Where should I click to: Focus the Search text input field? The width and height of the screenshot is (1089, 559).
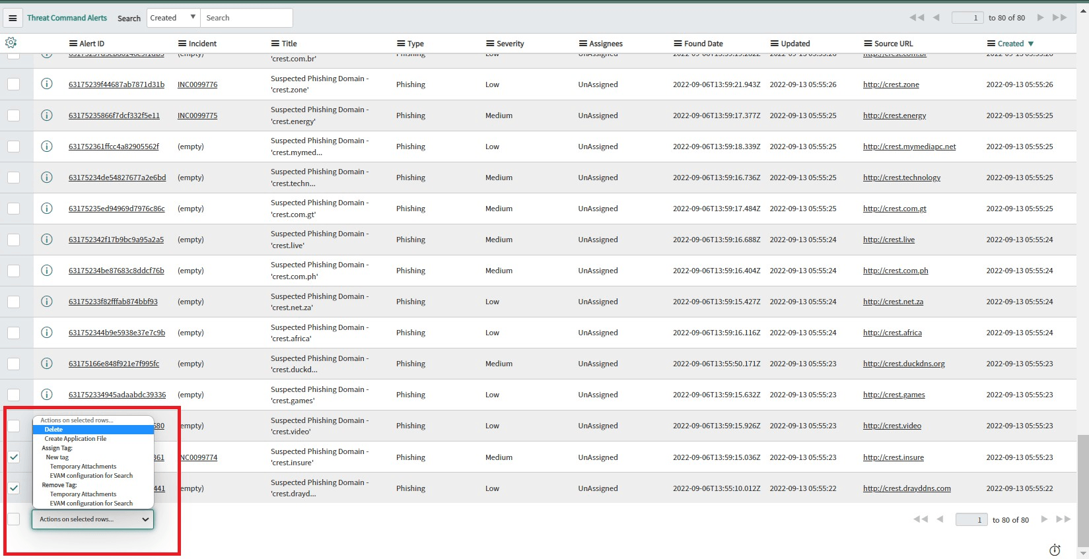(246, 18)
